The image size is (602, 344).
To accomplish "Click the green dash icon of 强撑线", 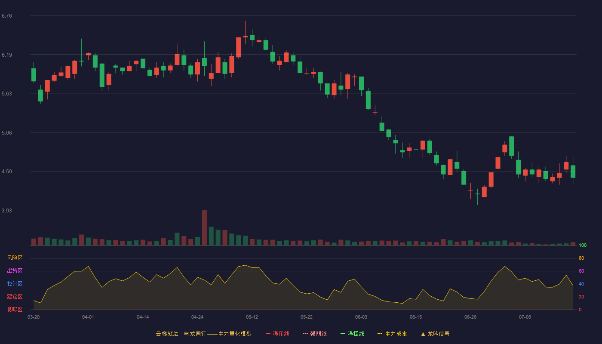I will tap(343, 334).
